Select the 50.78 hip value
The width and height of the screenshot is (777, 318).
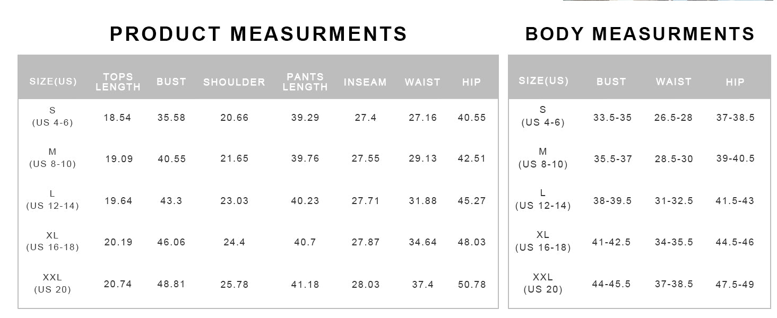pos(472,285)
